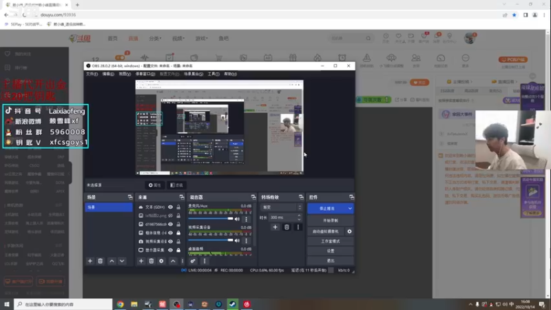Move the scene down with the arrow icon

122,261
